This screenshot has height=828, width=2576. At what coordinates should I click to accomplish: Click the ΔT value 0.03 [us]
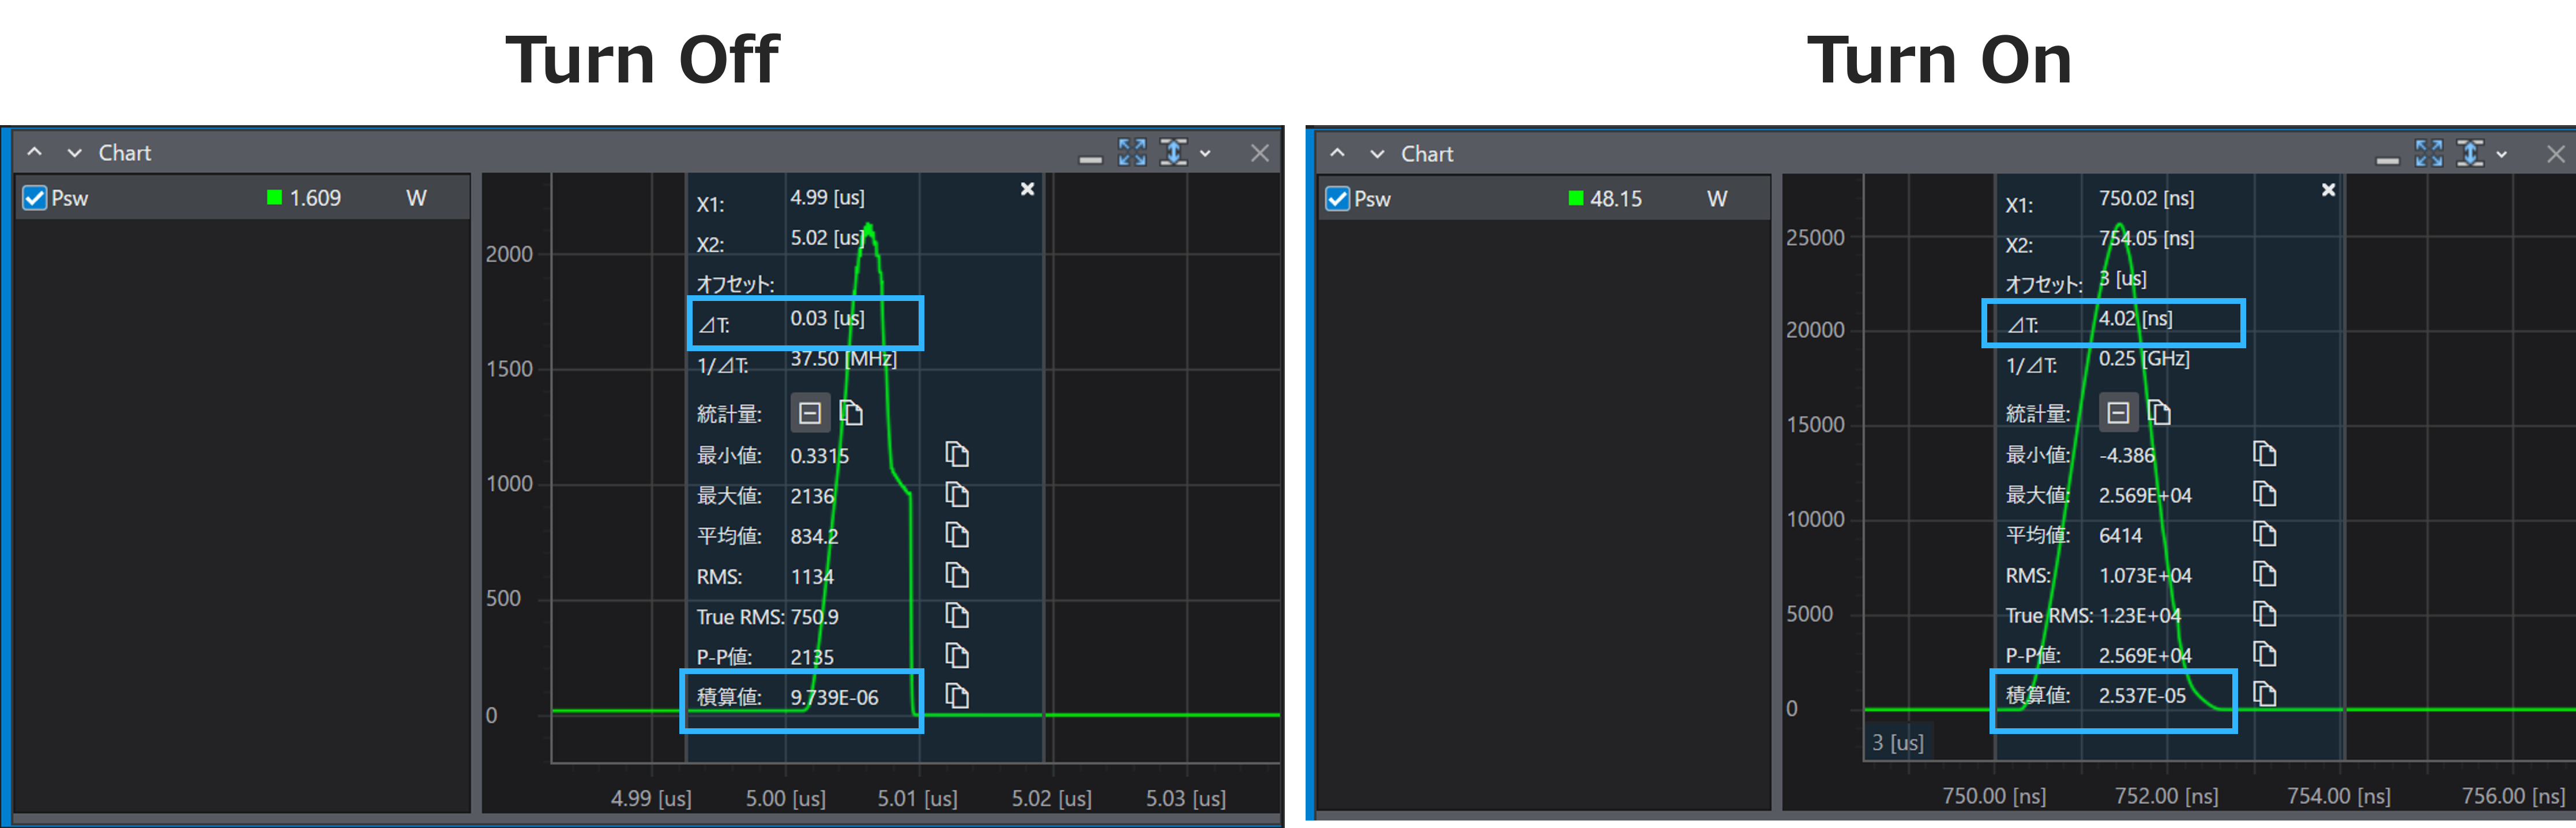[827, 319]
